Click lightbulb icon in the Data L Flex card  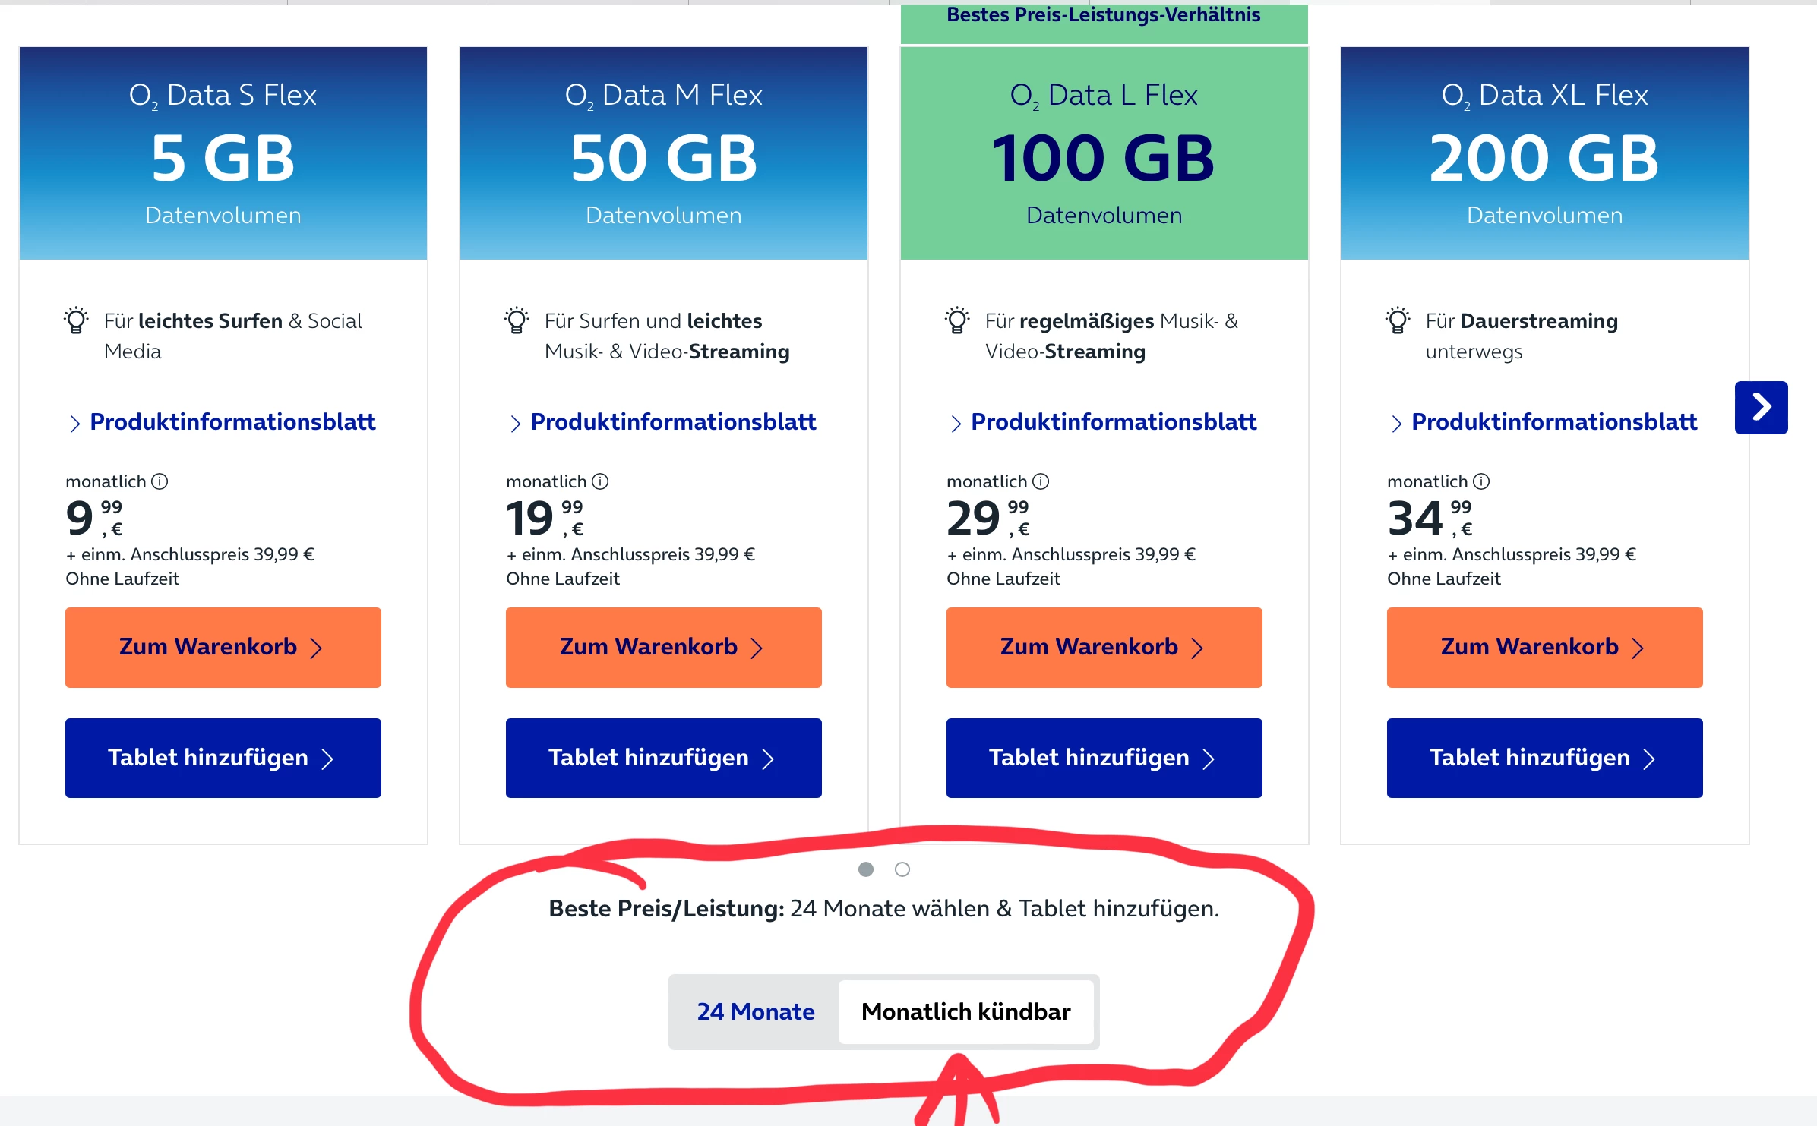(x=957, y=320)
